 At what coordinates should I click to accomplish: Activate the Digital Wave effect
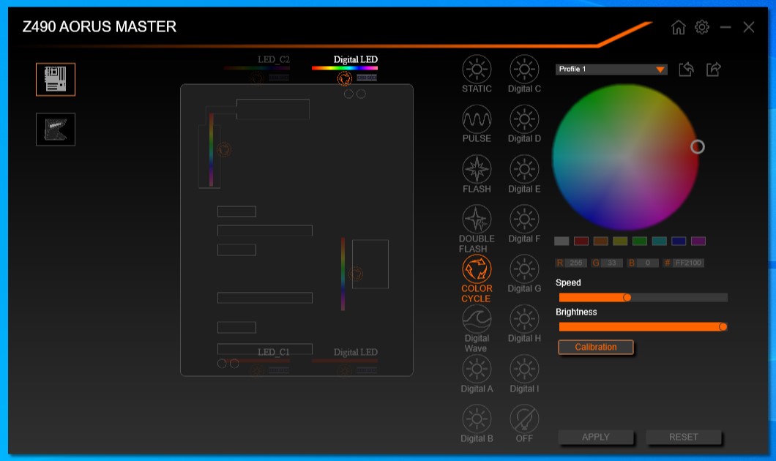tap(477, 329)
